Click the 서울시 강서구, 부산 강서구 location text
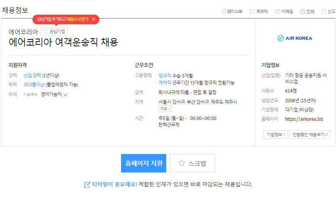Screen dimensions: 336x208 click(x=184, y=102)
